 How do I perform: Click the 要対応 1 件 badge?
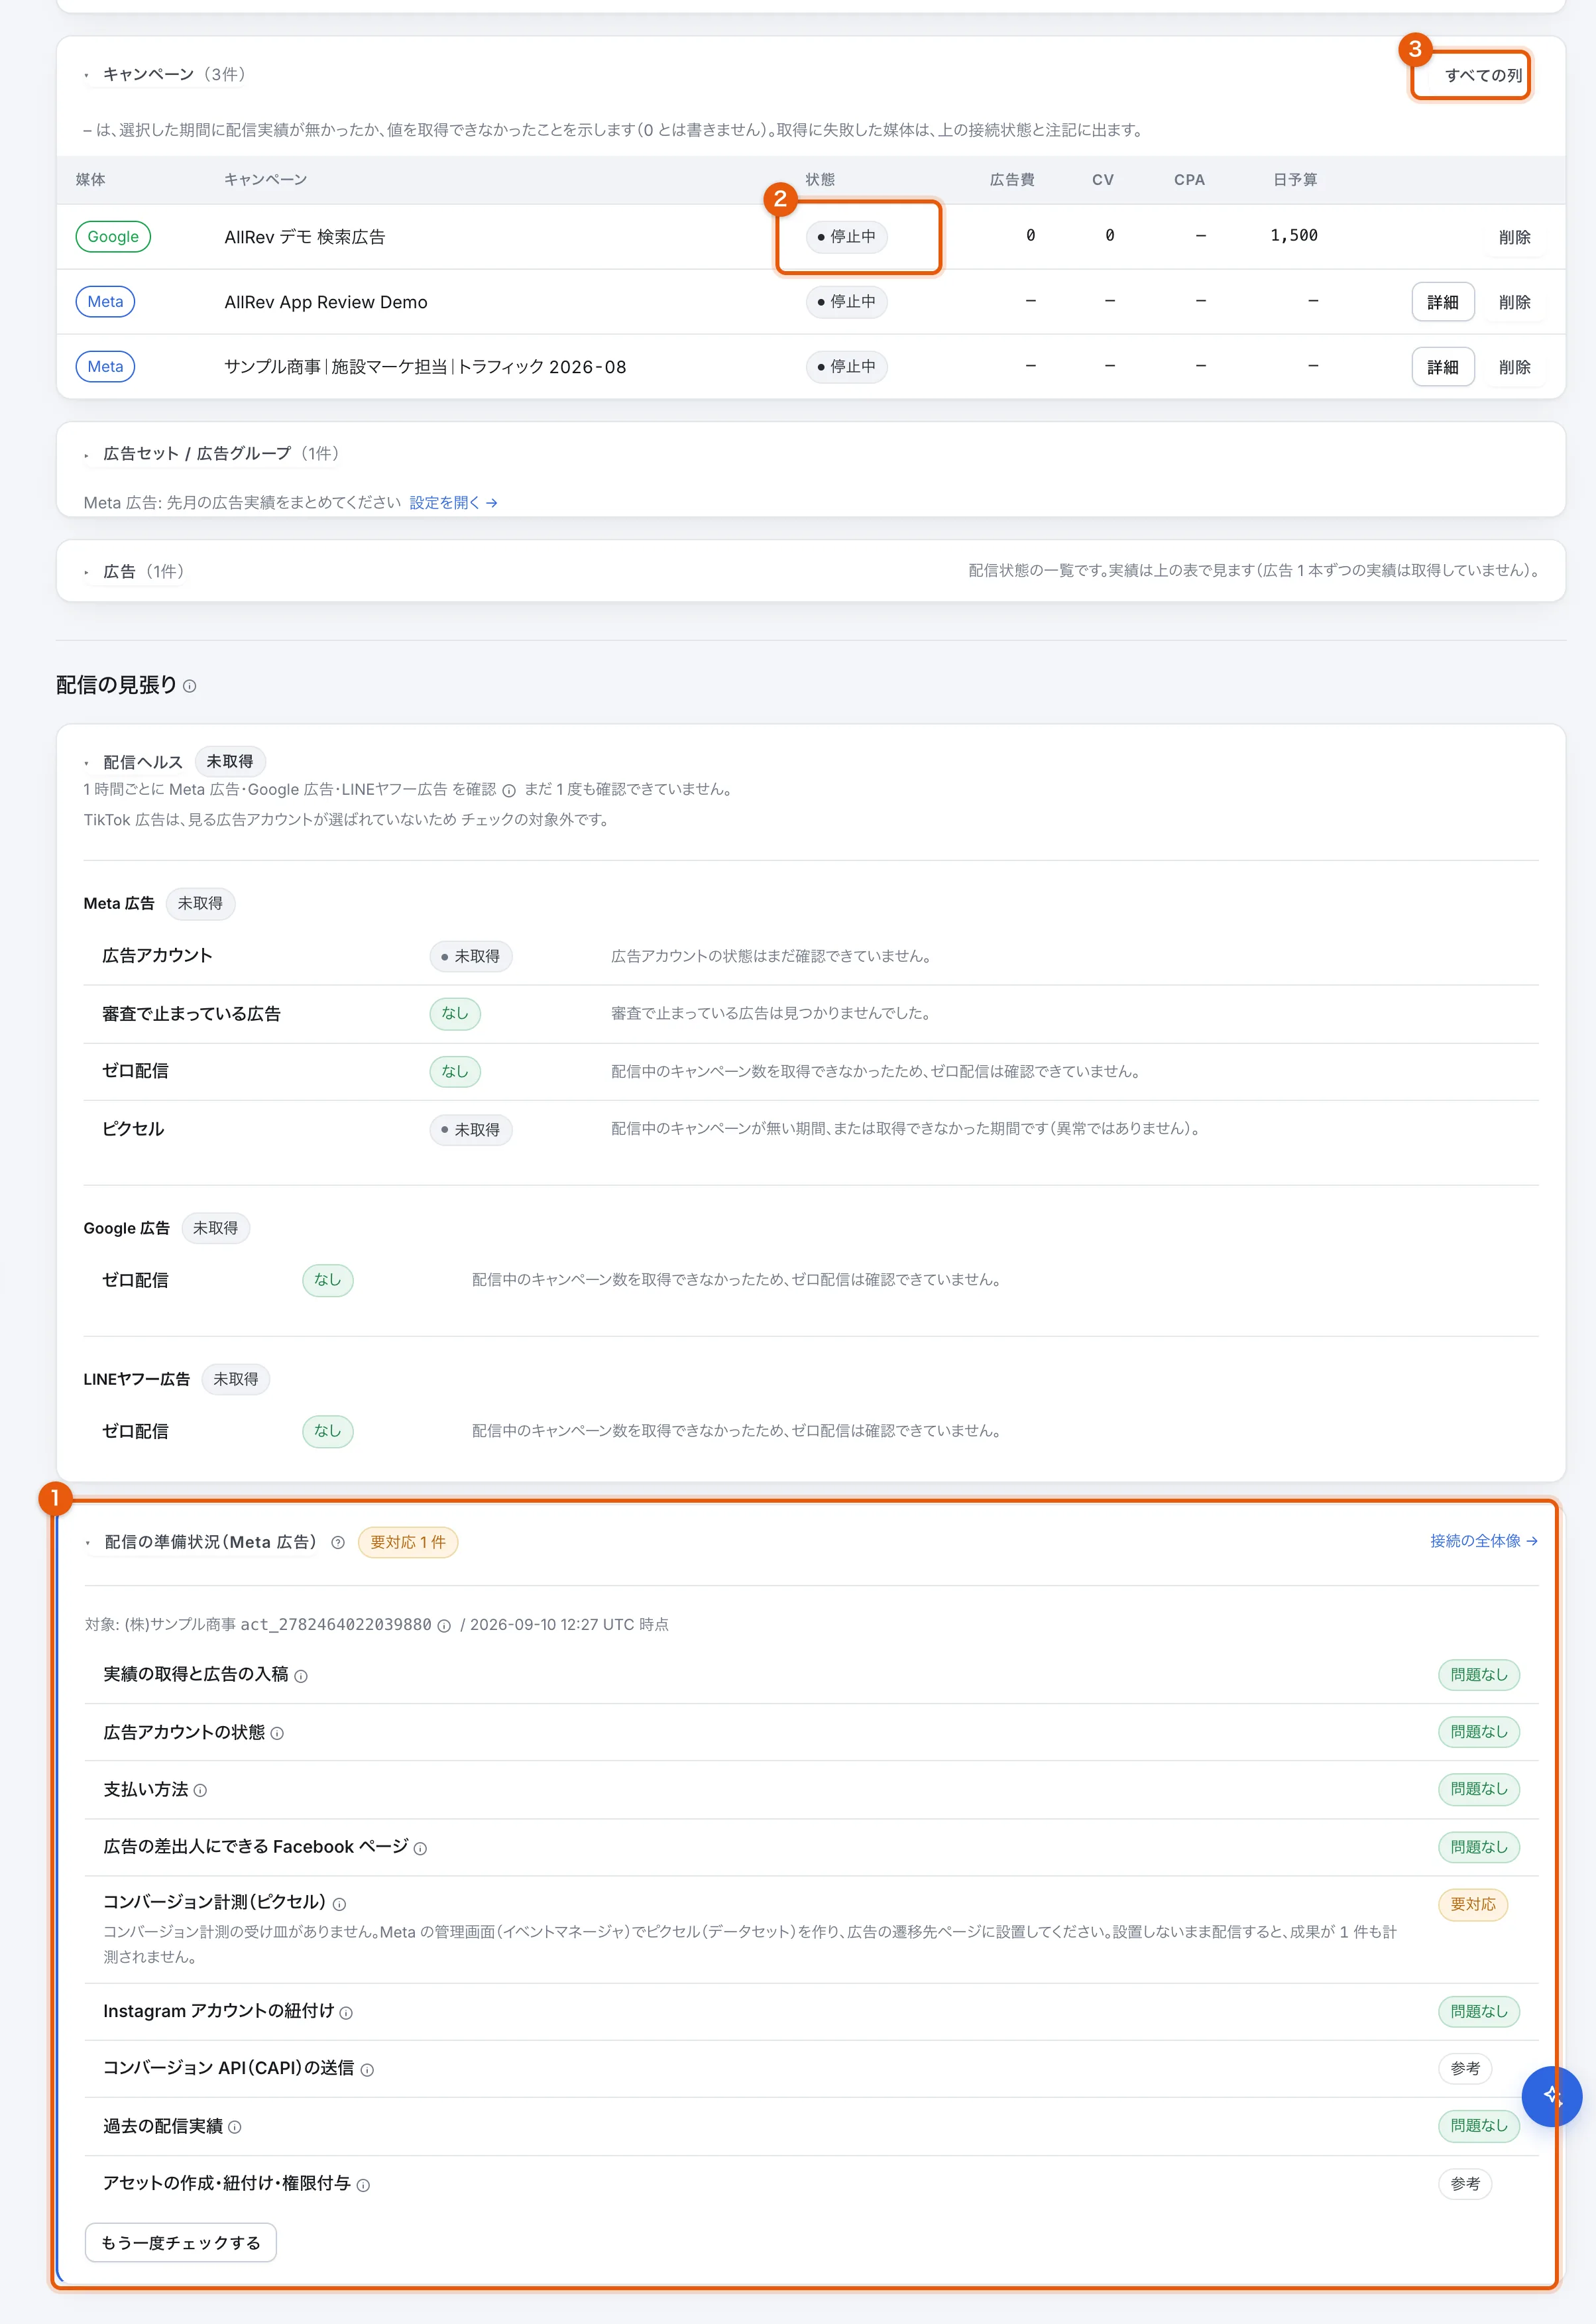[408, 1542]
